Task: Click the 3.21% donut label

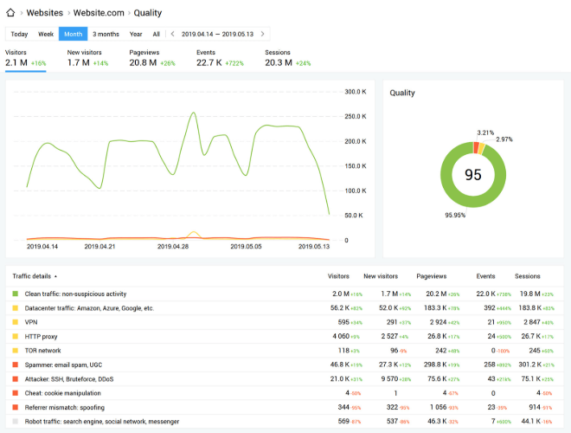Action: [485, 132]
